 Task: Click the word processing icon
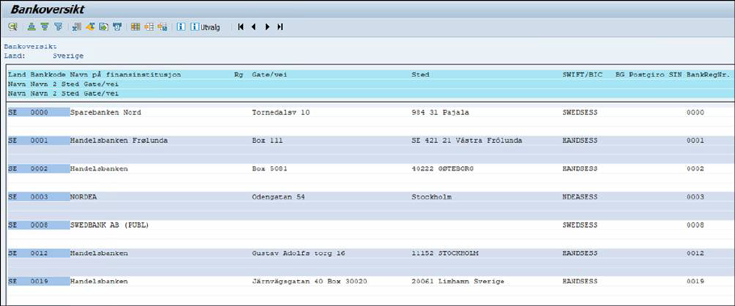click(90, 27)
